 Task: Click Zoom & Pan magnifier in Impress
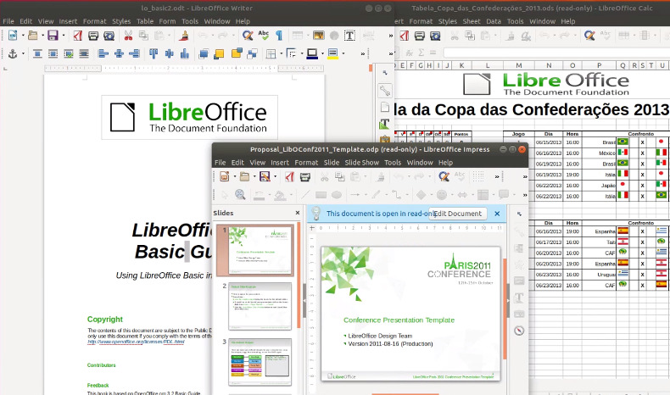240,195
